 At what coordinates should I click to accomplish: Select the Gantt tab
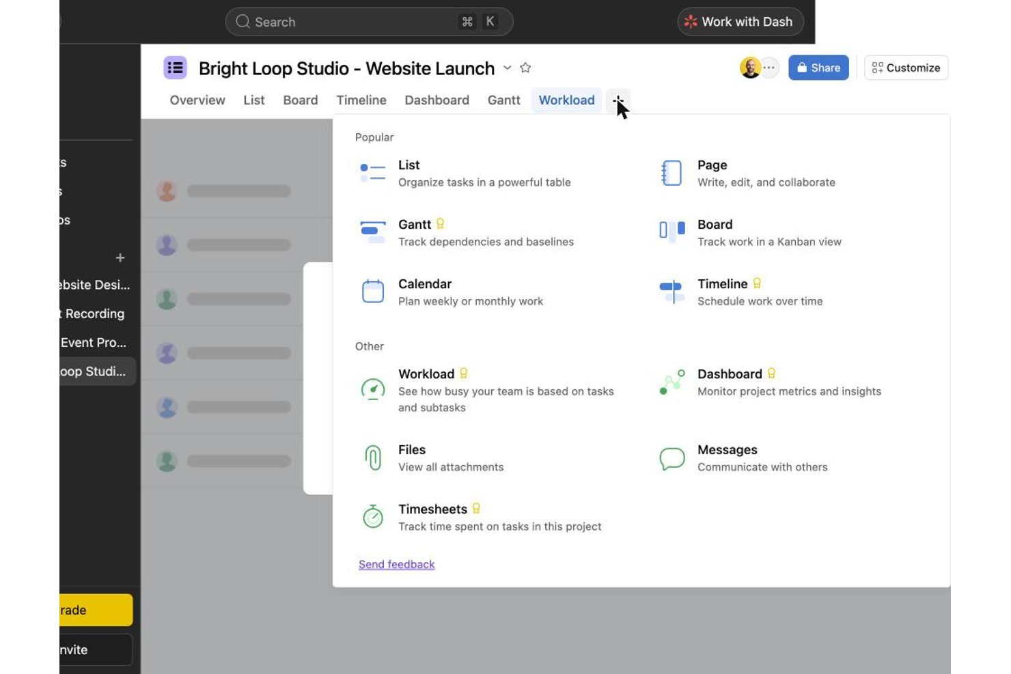(x=504, y=100)
